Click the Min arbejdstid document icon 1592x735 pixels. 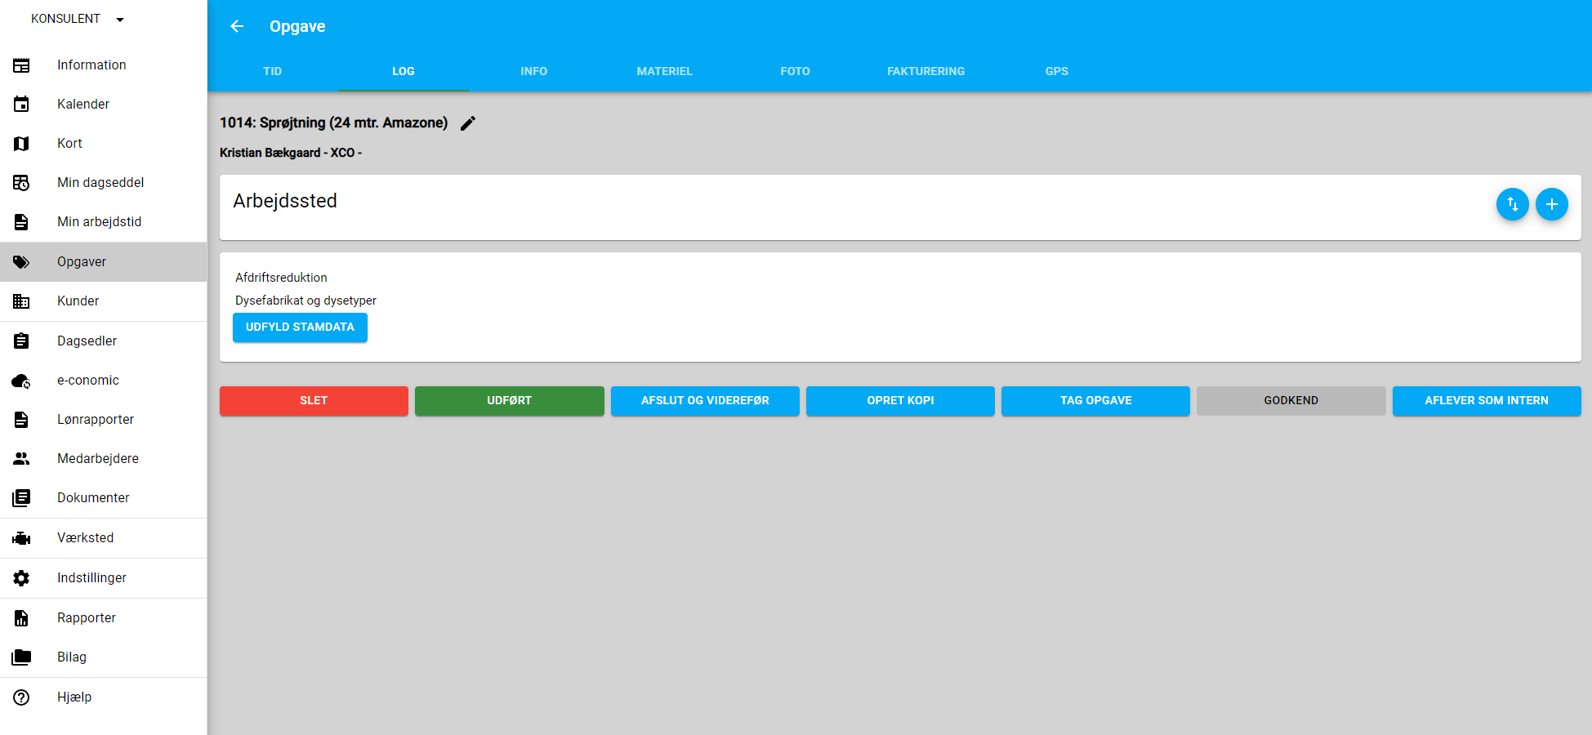point(21,222)
